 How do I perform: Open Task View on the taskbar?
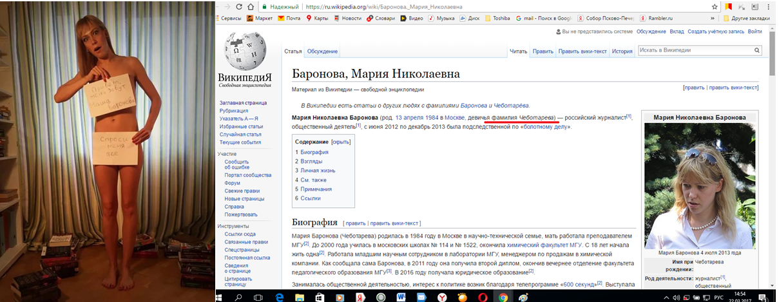pos(258,297)
